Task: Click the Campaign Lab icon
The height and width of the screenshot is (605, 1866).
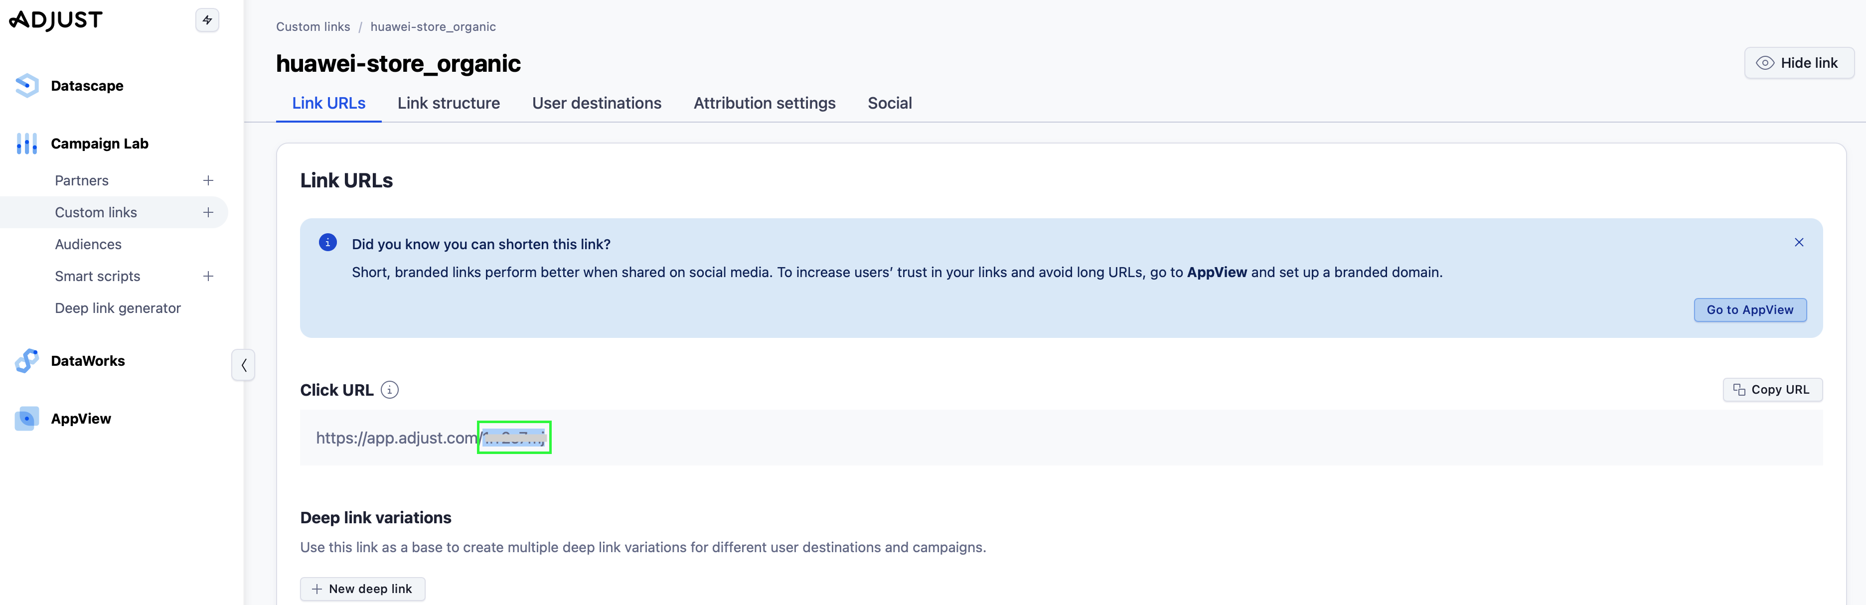Action: click(27, 144)
